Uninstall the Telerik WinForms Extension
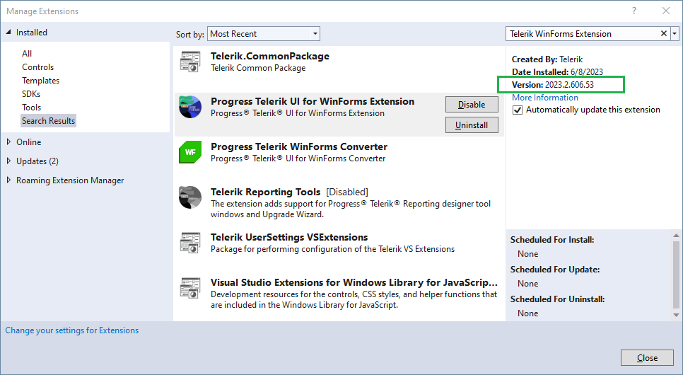The width and height of the screenshot is (683, 375). 472,125
